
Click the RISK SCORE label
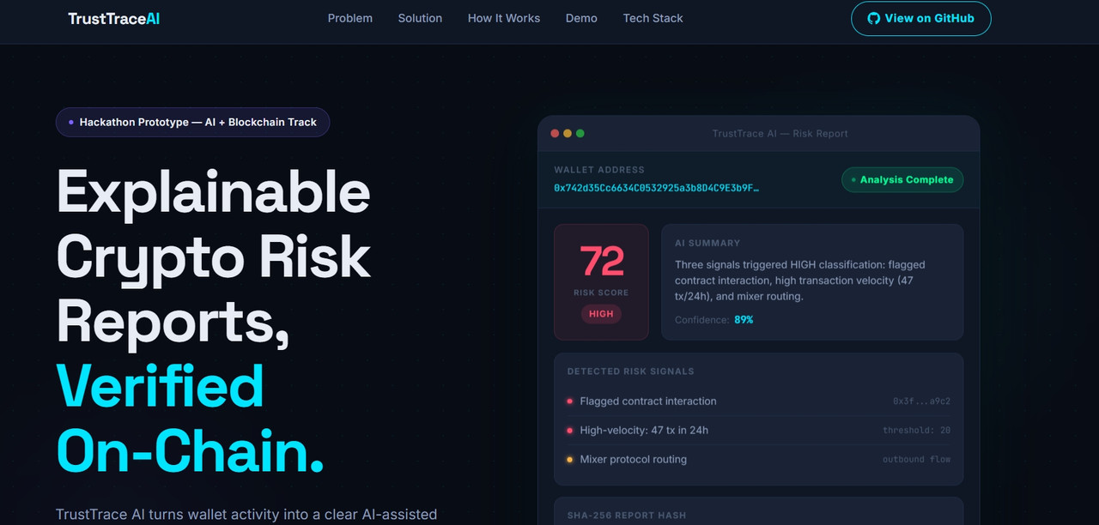601,293
